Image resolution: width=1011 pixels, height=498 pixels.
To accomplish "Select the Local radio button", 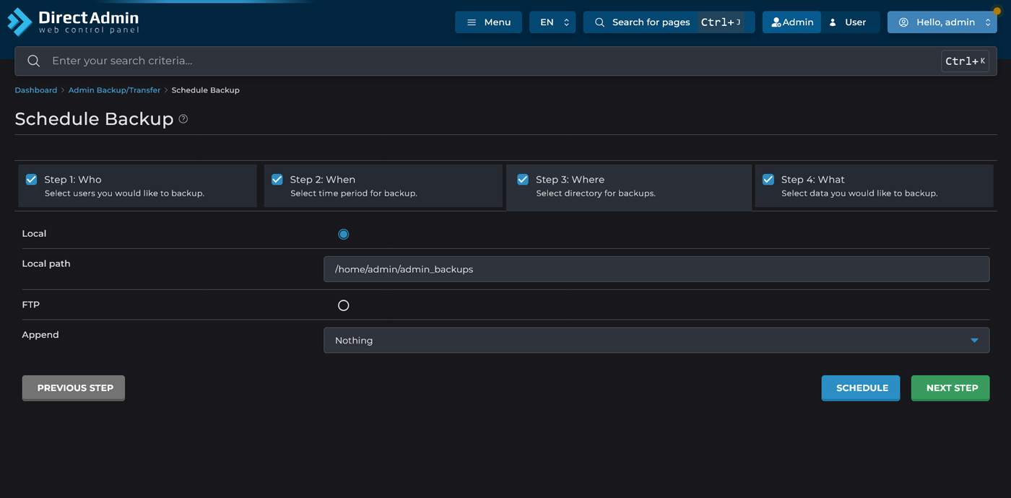I will point(343,233).
